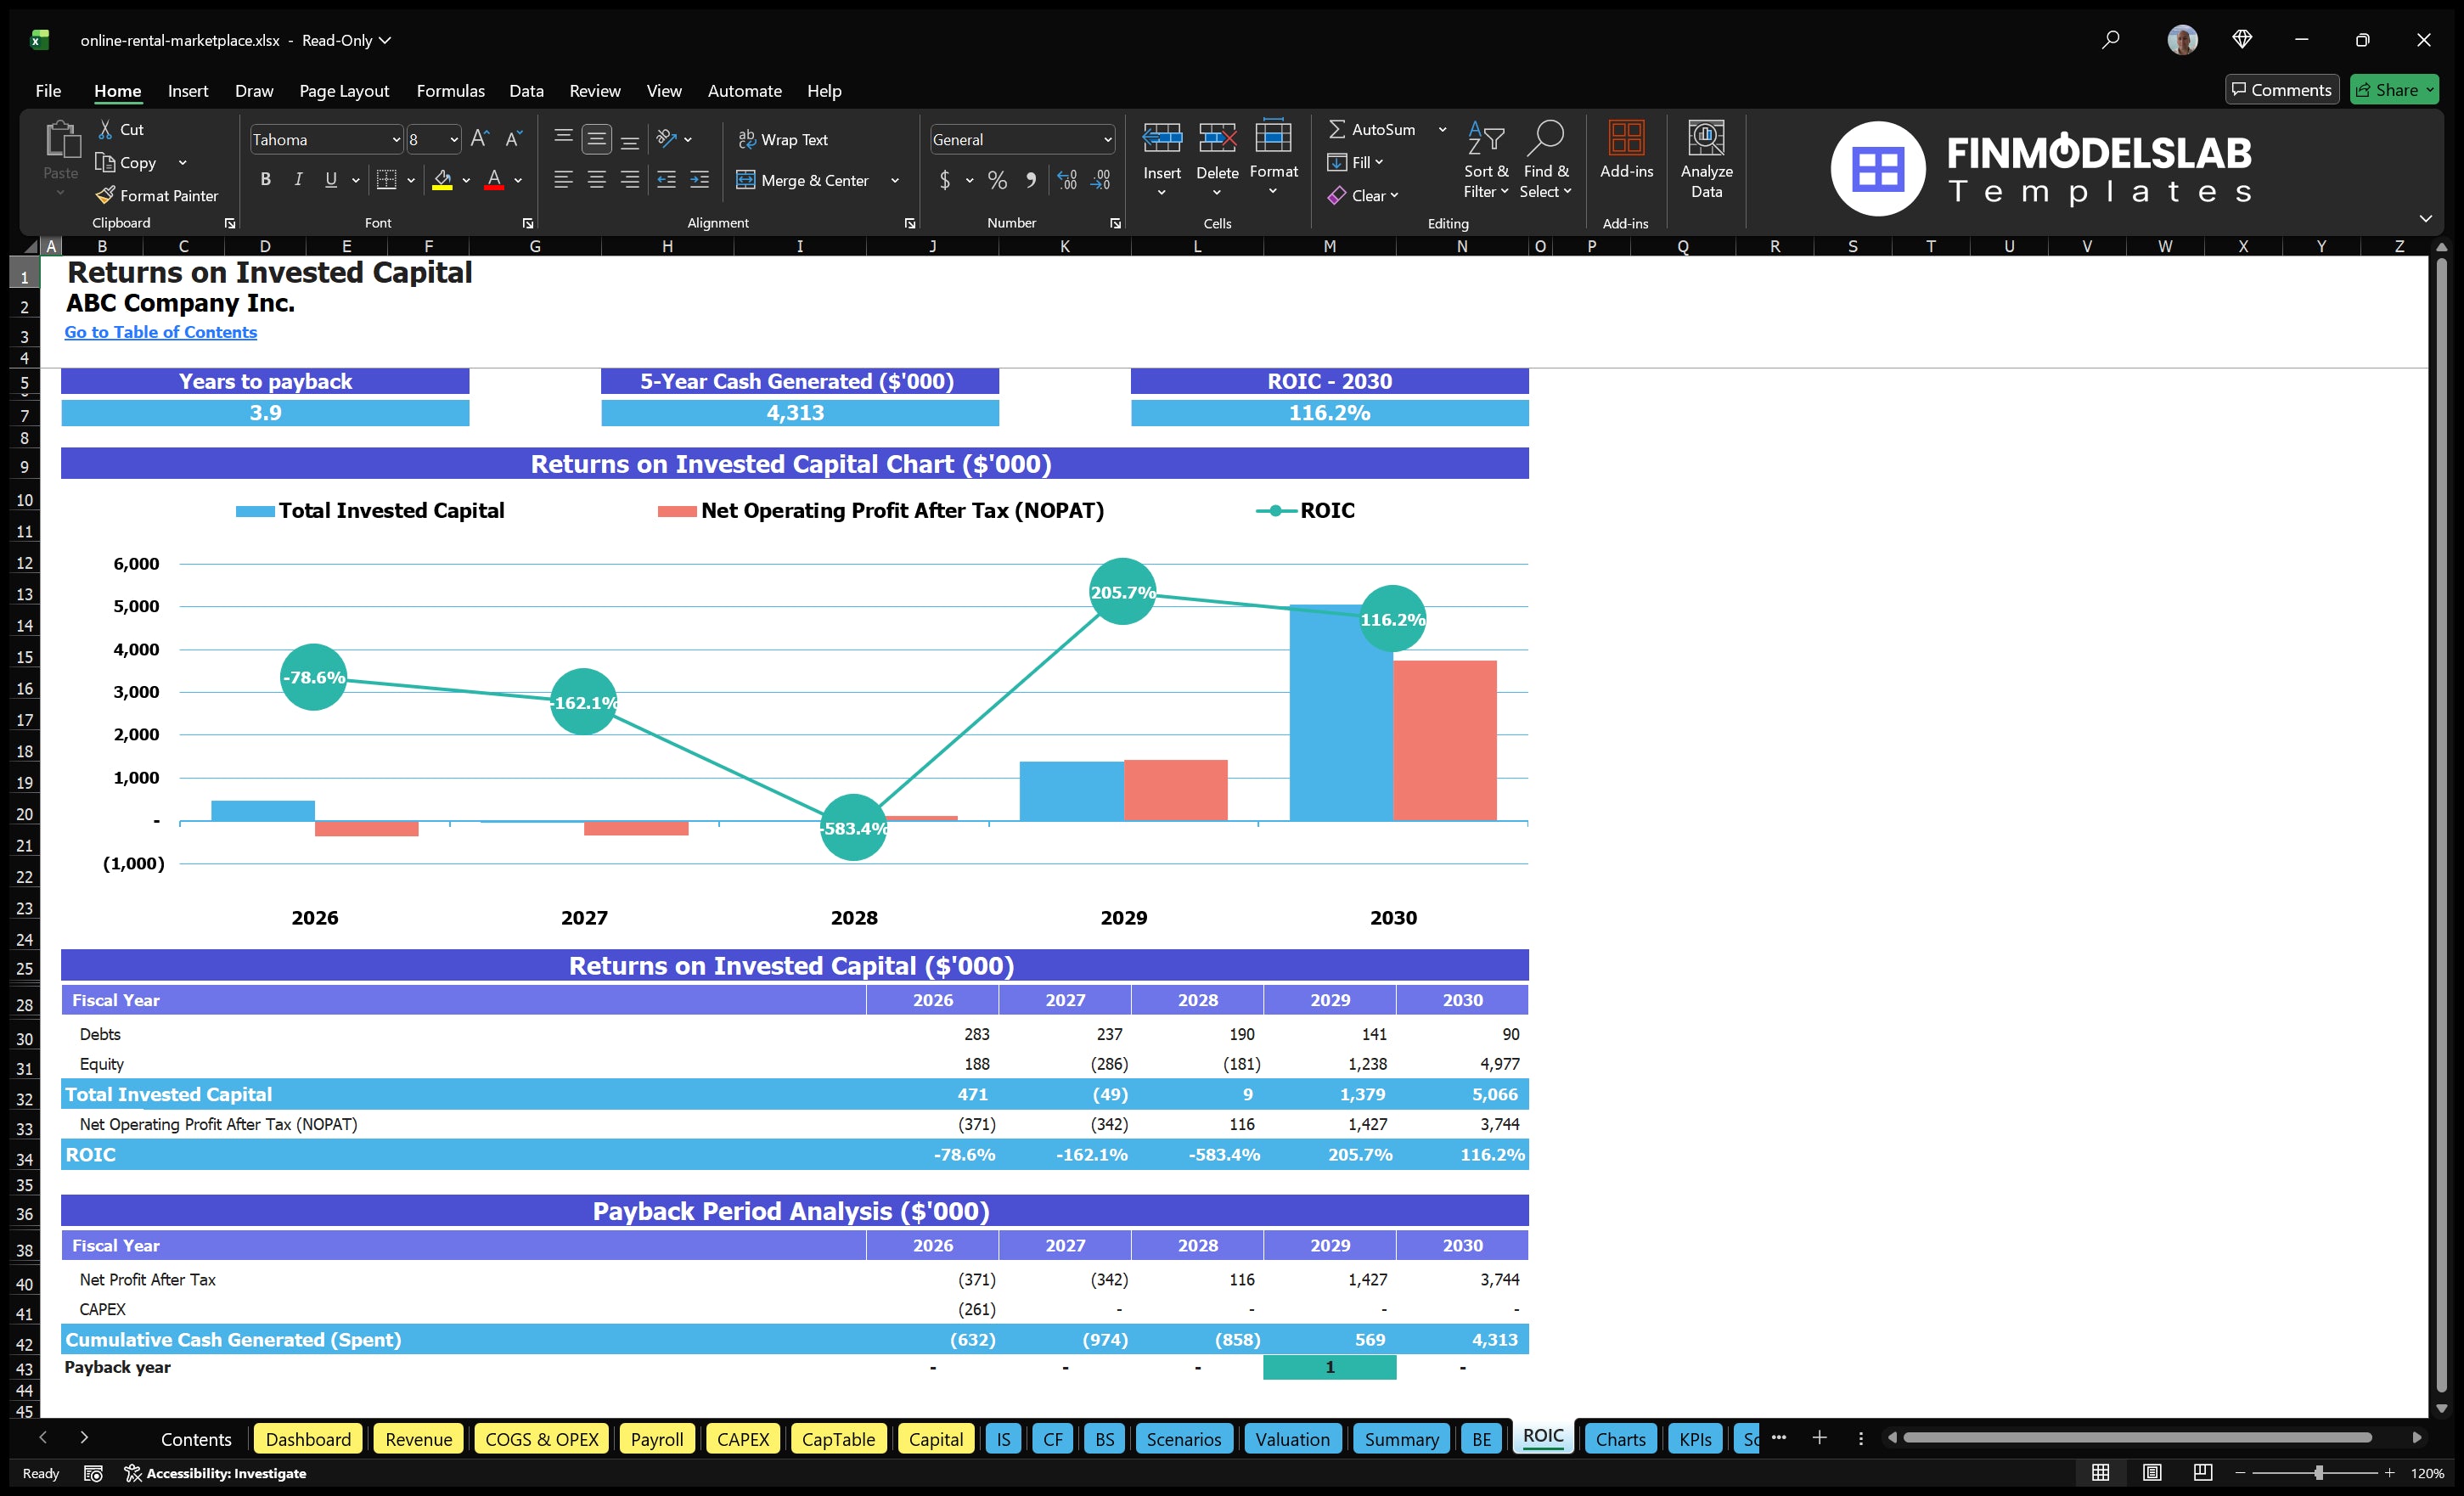Switch to the Formulas ribbon tab
This screenshot has height=1496, width=2464.
pyautogui.click(x=450, y=90)
